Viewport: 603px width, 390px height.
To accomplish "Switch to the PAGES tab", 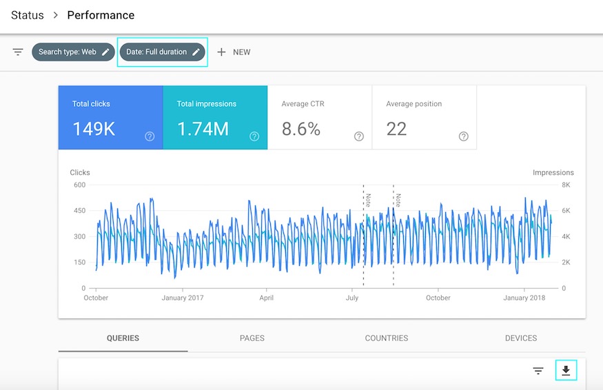I will coord(252,338).
